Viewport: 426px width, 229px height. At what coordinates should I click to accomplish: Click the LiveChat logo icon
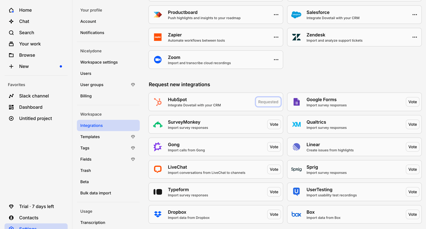[158, 169]
